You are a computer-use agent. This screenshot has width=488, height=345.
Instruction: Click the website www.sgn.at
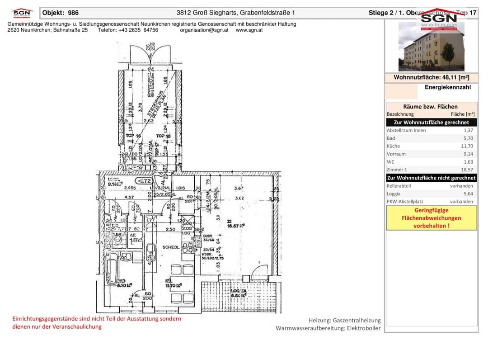point(249,30)
